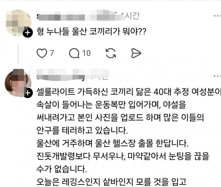This screenshot has width=221, height=187.
Task: Open replies via the comment bubble icon
Action: tap(74, 53)
